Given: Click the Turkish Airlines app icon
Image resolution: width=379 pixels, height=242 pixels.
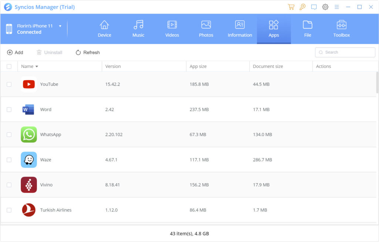Looking at the screenshot, I should tap(29, 210).
